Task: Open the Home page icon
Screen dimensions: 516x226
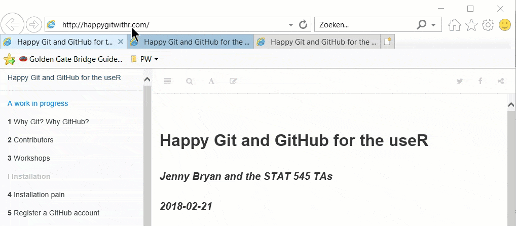Action: 455,25
